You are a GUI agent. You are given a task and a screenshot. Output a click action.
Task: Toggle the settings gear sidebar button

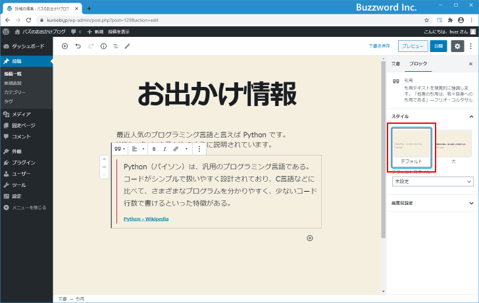pos(457,46)
